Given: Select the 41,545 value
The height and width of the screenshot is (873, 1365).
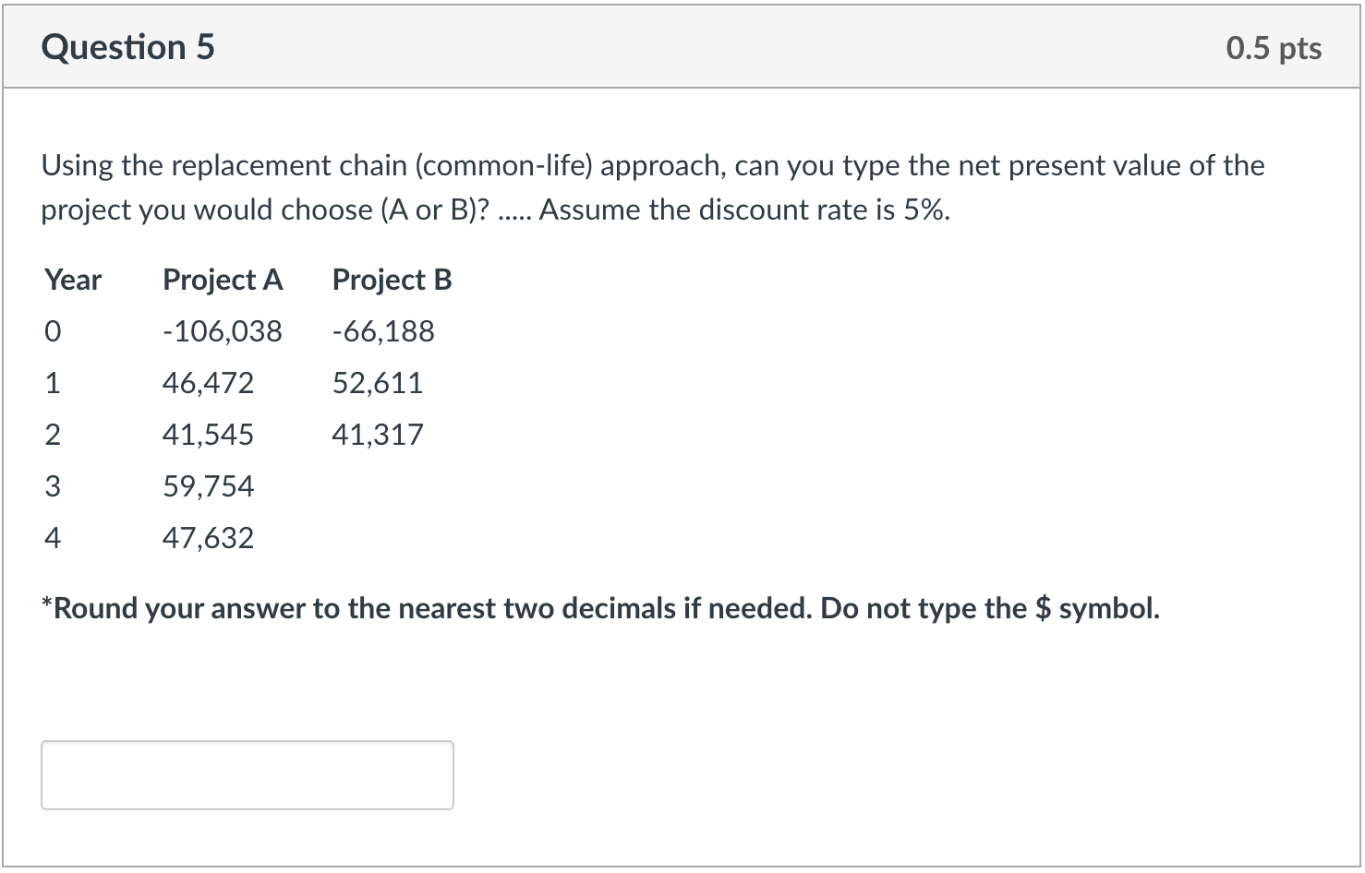Looking at the screenshot, I should (x=208, y=435).
